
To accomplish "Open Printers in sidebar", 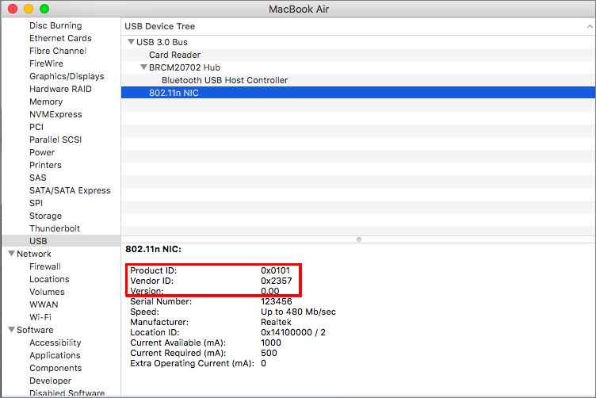I will [45, 165].
